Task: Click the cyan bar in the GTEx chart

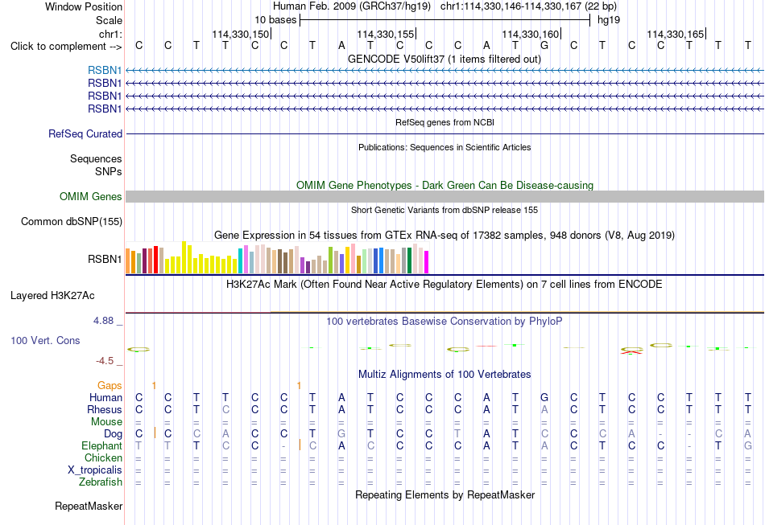Action: (x=240, y=261)
